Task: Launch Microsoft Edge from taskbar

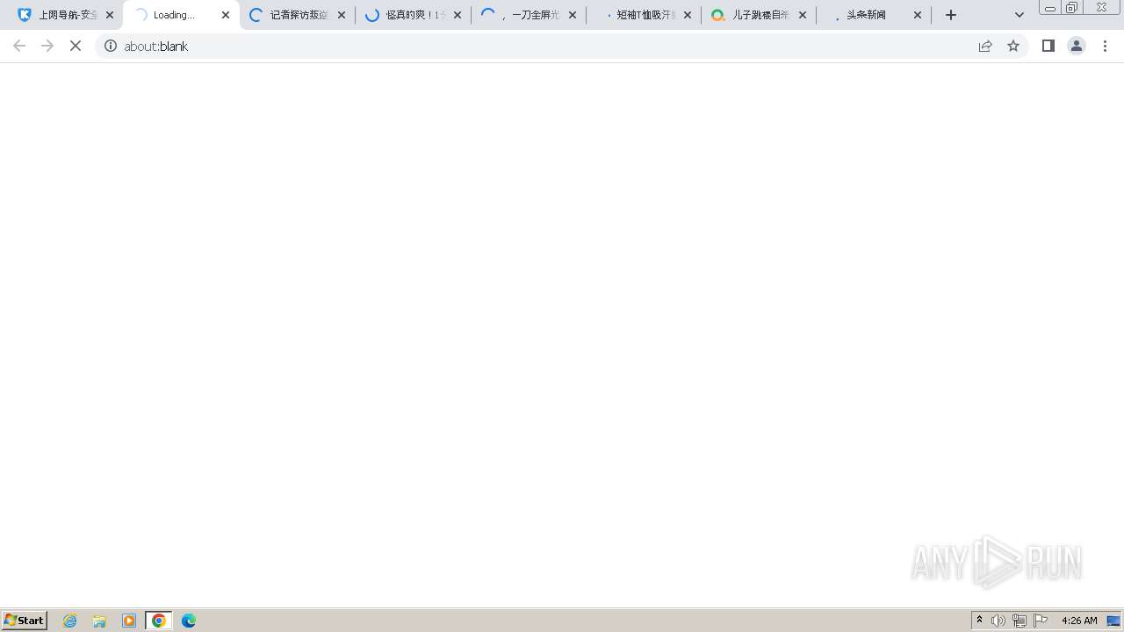Action: click(189, 621)
